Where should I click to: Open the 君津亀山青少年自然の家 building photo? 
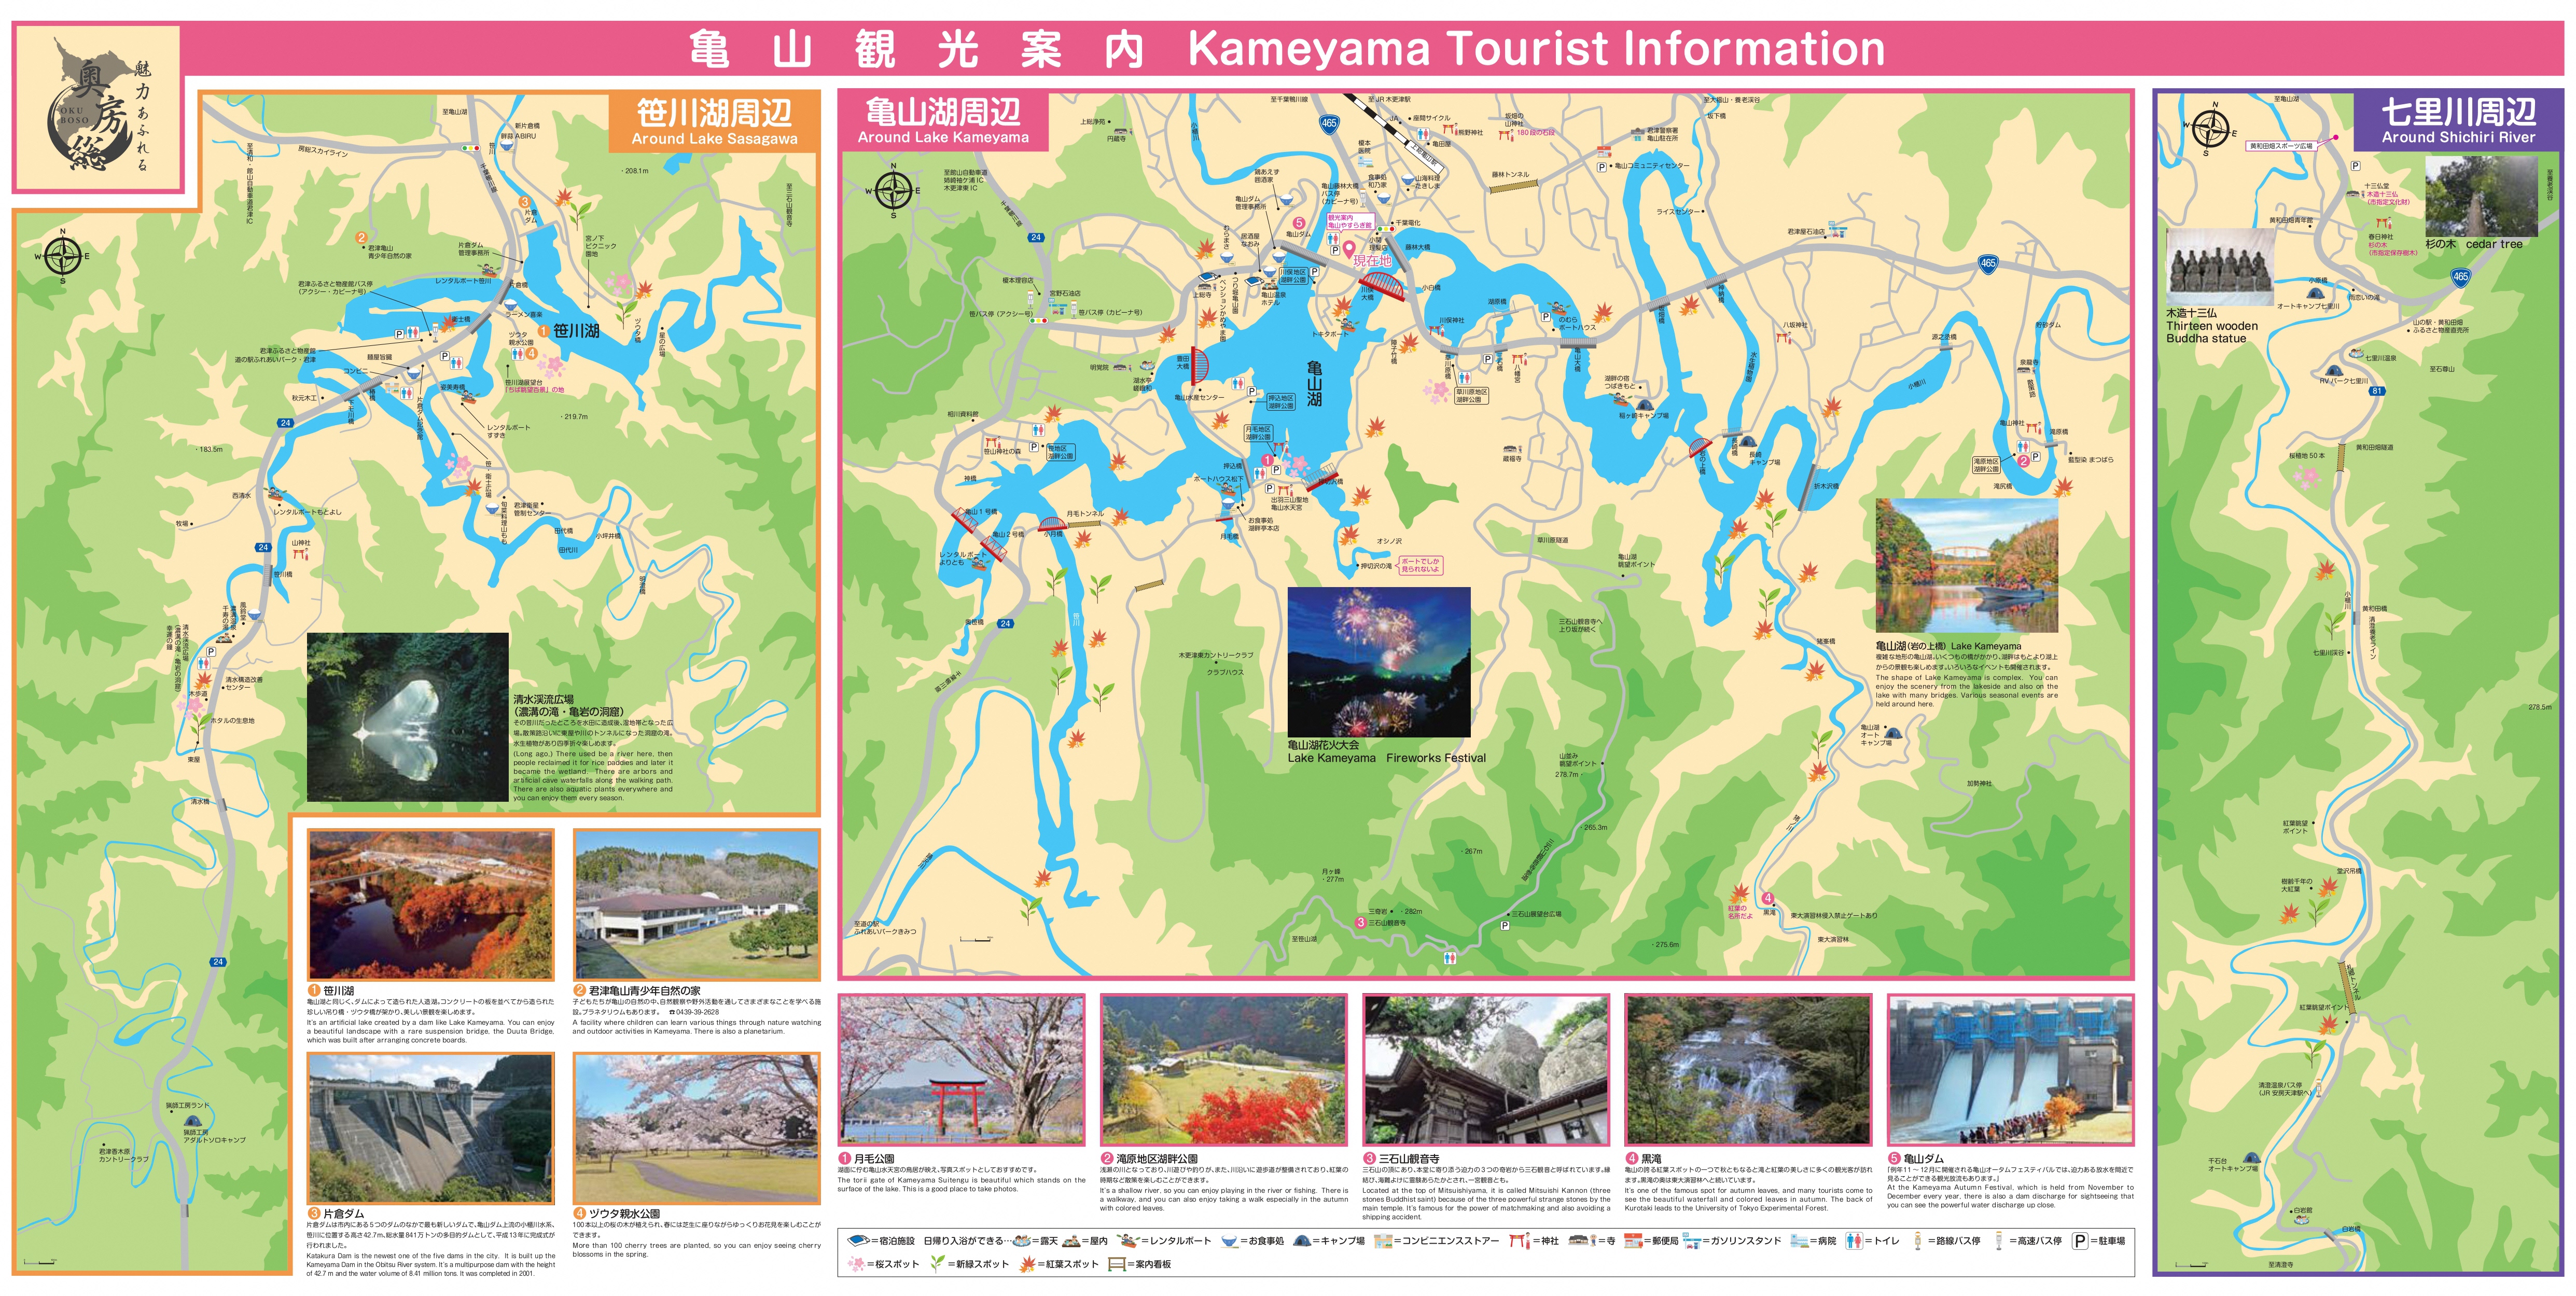pyautogui.click(x=696, y=904)
